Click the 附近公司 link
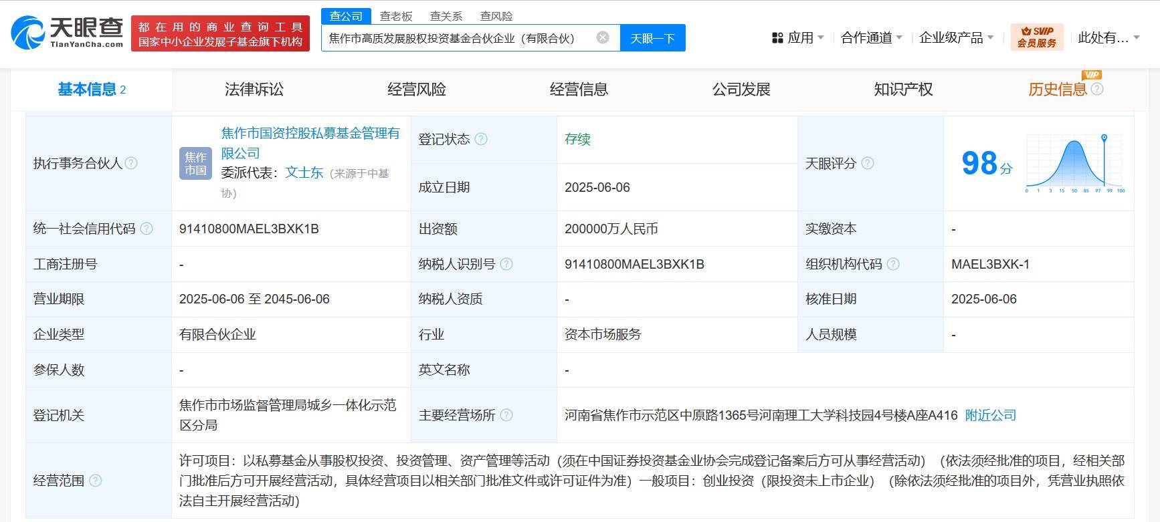Screen dimensions: 1160x522 click(x=991, y=415)
